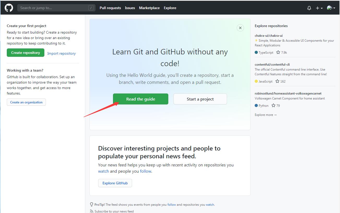Expand the plus create-new dropdown
The image size is (340, 213).
tap(319, 8)
